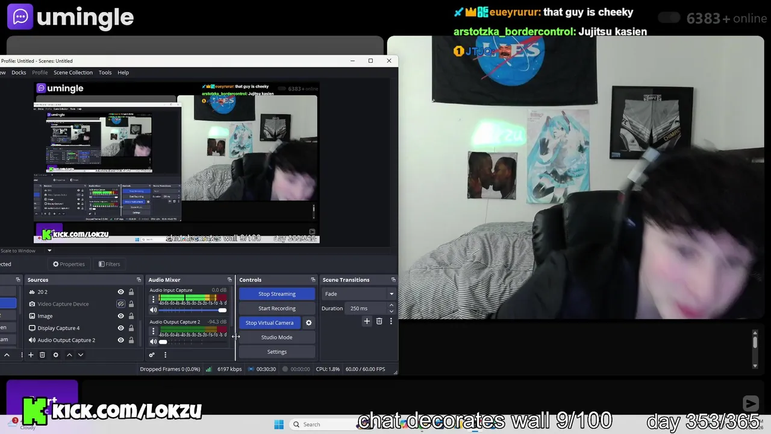Open source Filters button
Screen dimensions: 771x434
109,264
